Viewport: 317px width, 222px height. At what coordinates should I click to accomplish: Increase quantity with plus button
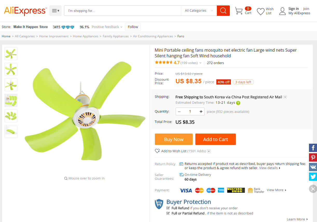201,112
